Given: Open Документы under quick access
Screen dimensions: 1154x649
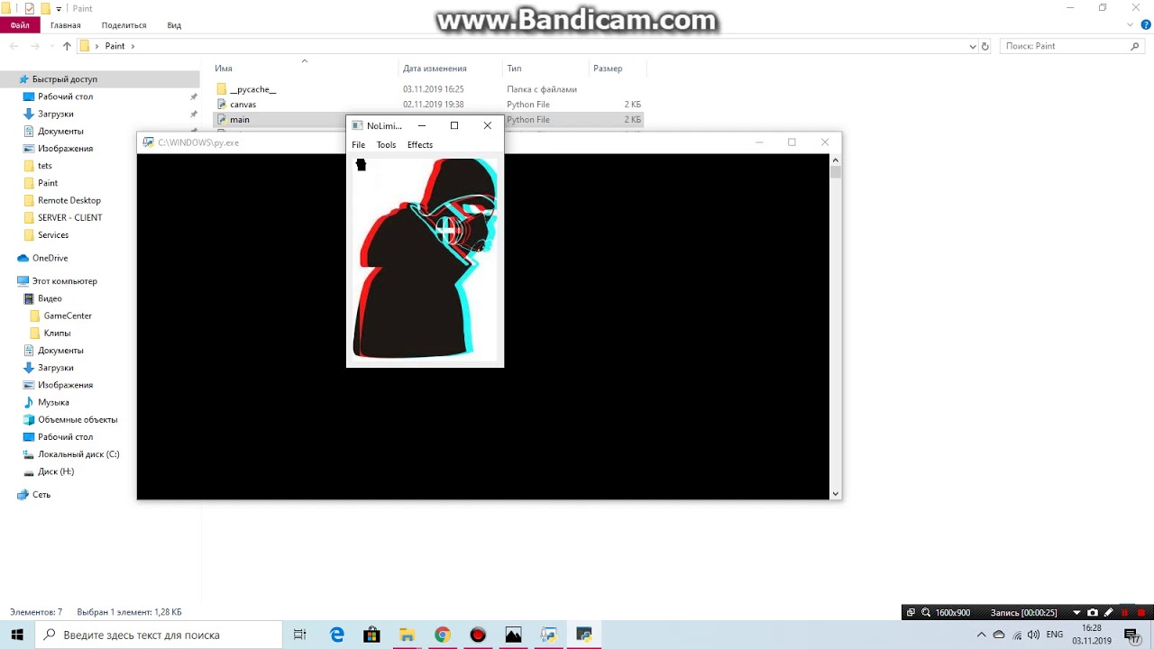Looking at the screenshot, I should [x=60, y=132].
